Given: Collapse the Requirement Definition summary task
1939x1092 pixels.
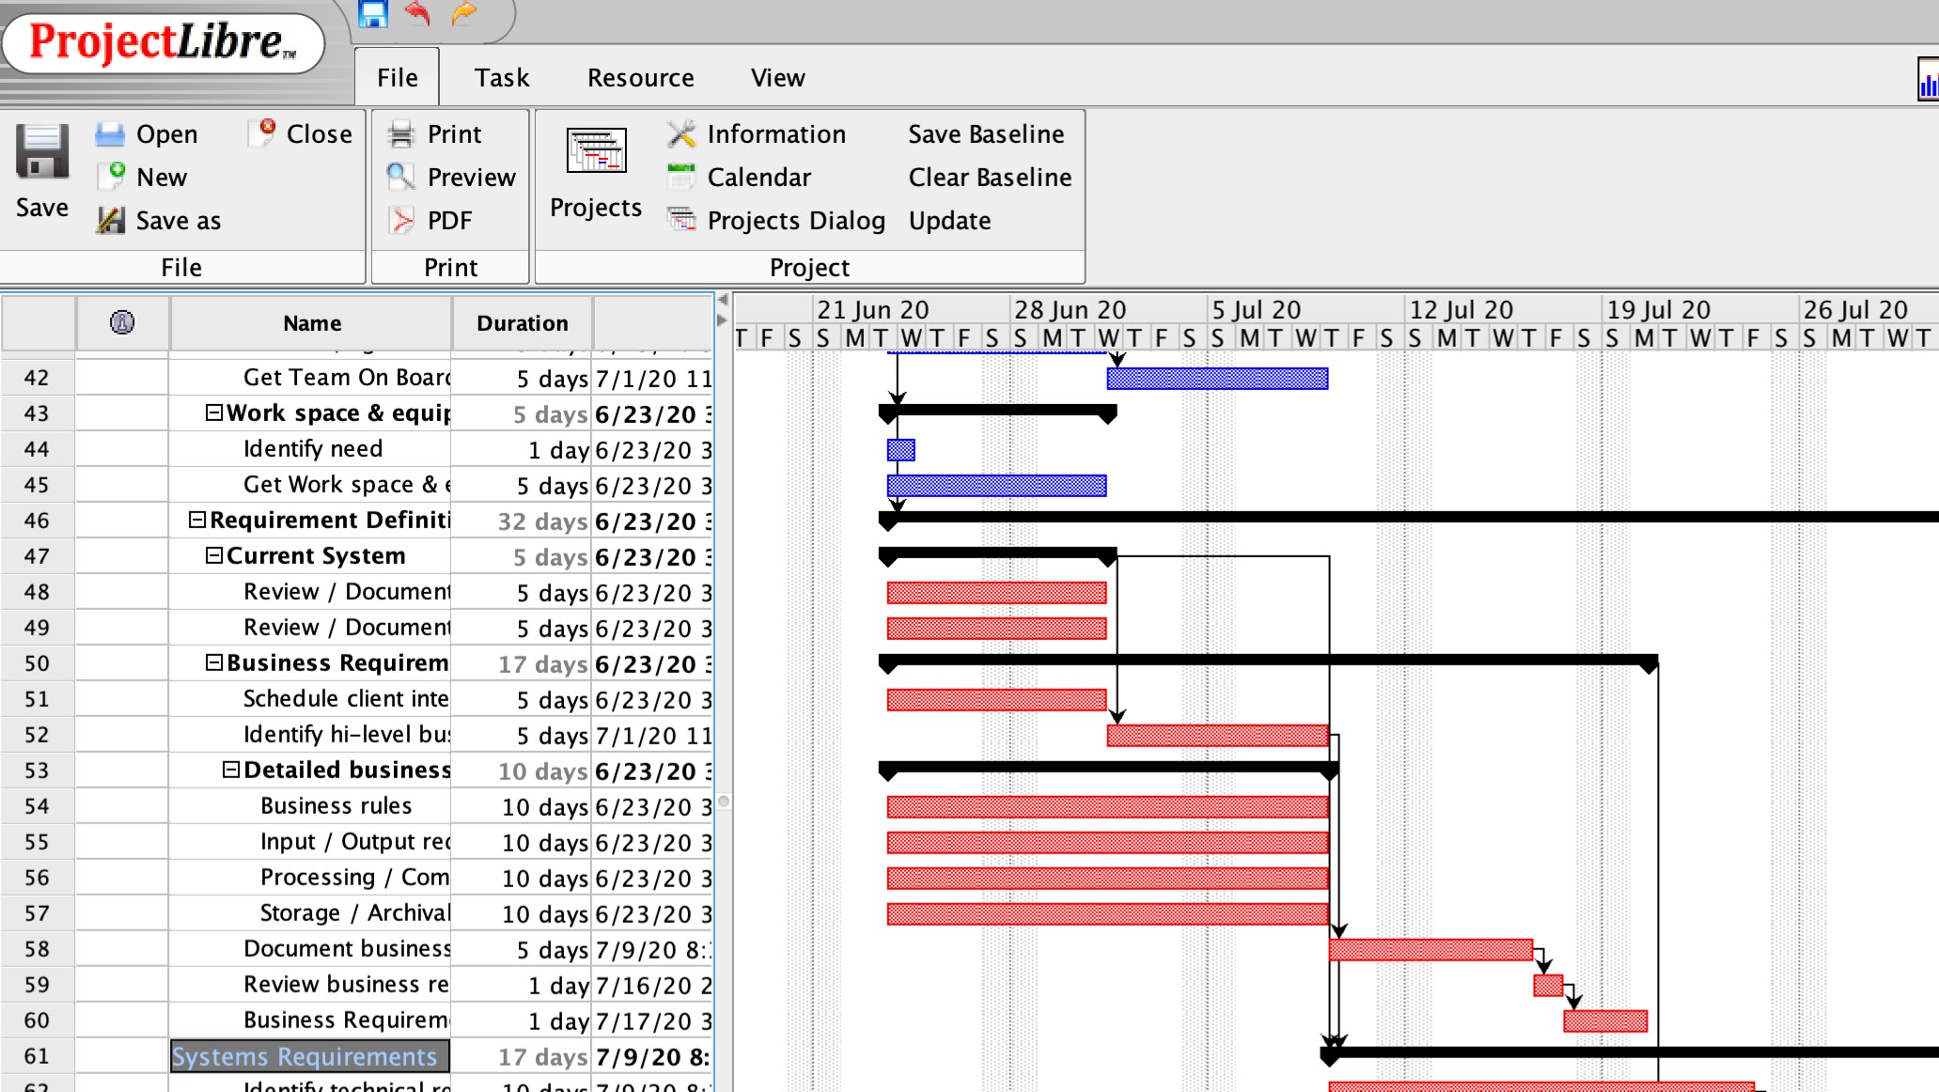Looking at the screenshot, I should coord(197,520).
